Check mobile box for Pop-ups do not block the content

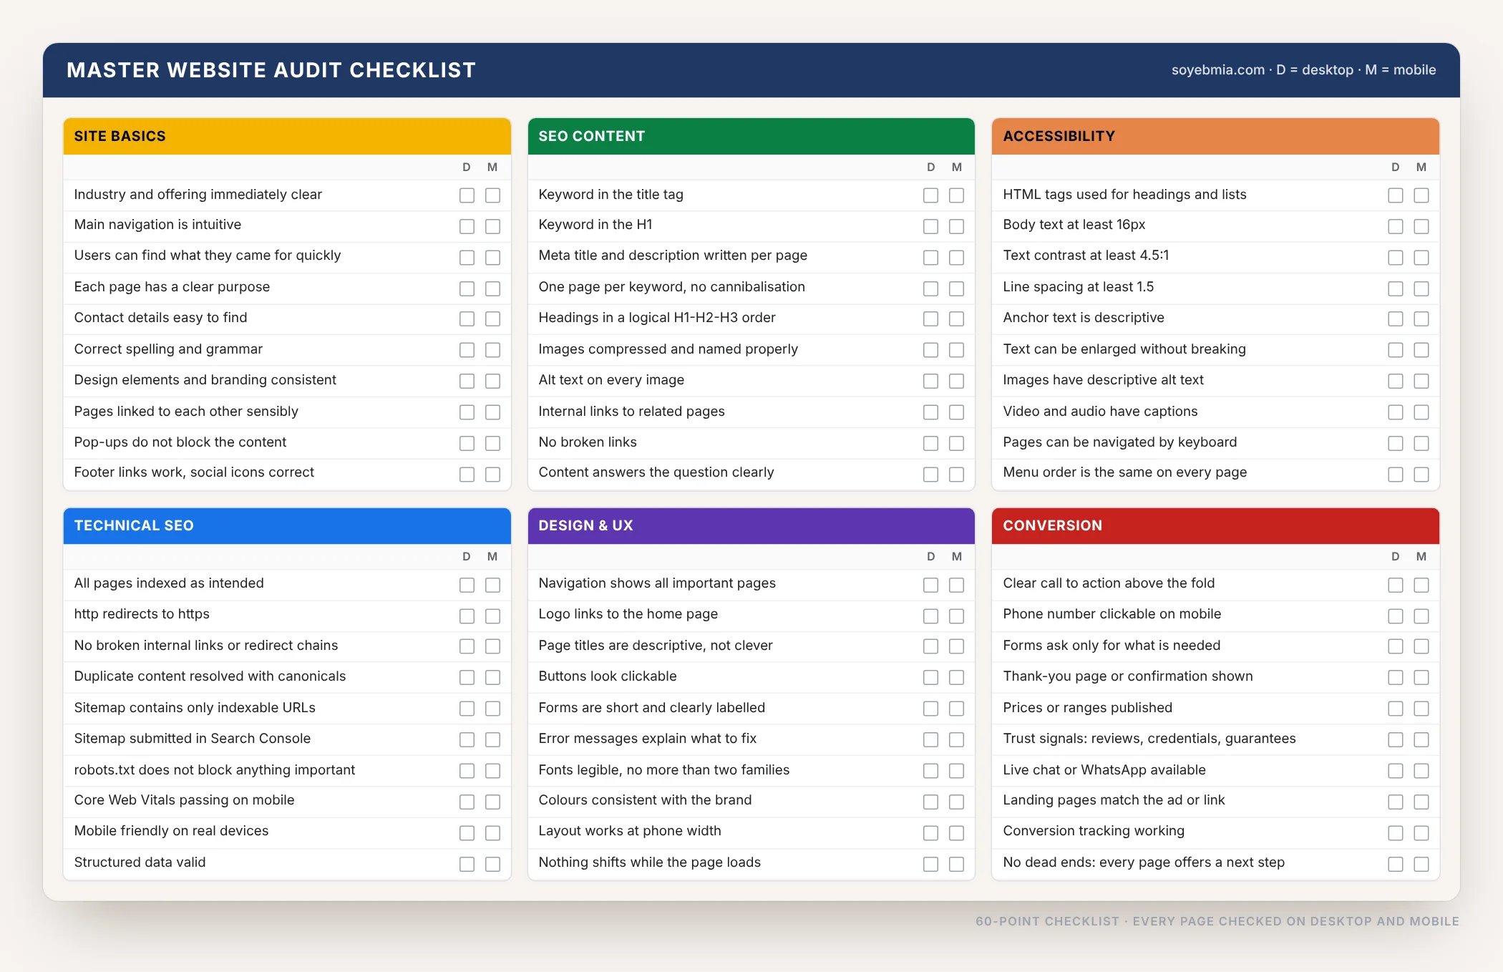point(492,443)
